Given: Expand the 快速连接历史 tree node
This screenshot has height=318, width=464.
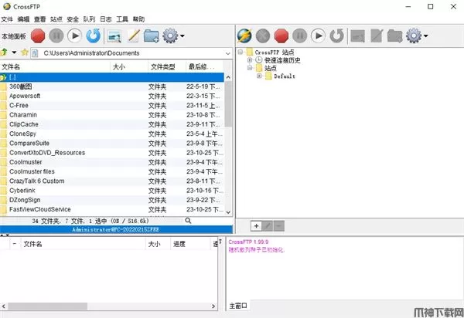Looking at the screenshot, I should [x=250, y=60].
